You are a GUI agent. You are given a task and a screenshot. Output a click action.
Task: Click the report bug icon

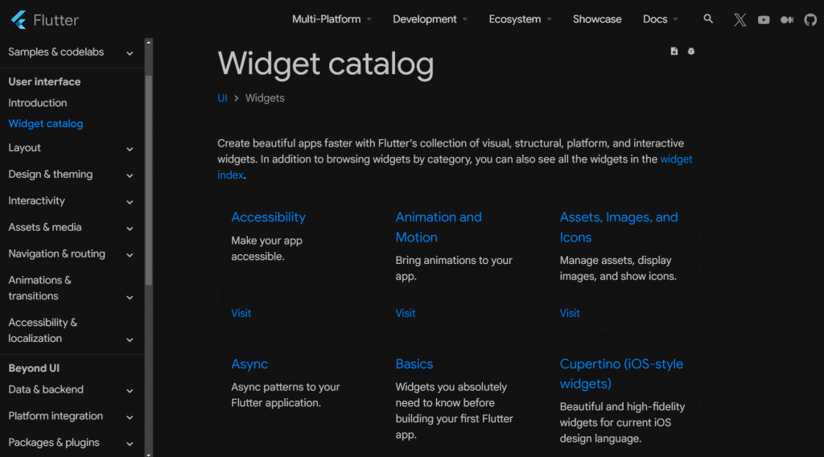point(691,51)
